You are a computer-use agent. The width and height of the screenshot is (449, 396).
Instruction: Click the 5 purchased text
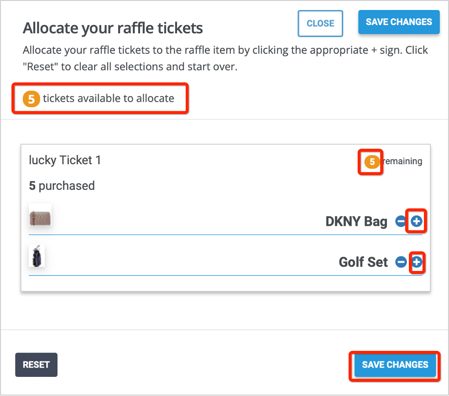click(62, 186)
